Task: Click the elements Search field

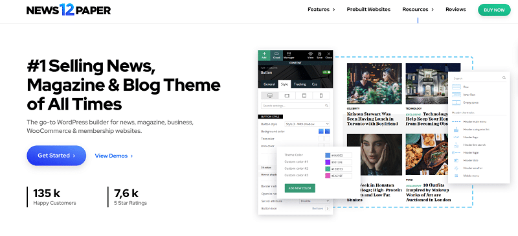Action: pos(479,78)
